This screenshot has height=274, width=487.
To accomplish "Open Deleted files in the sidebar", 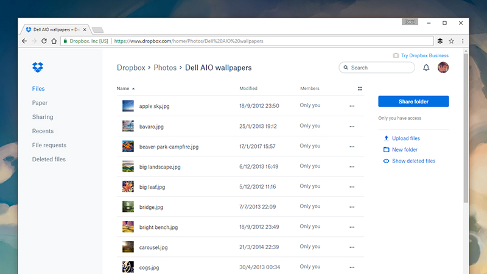I will [x=49, y=160].
